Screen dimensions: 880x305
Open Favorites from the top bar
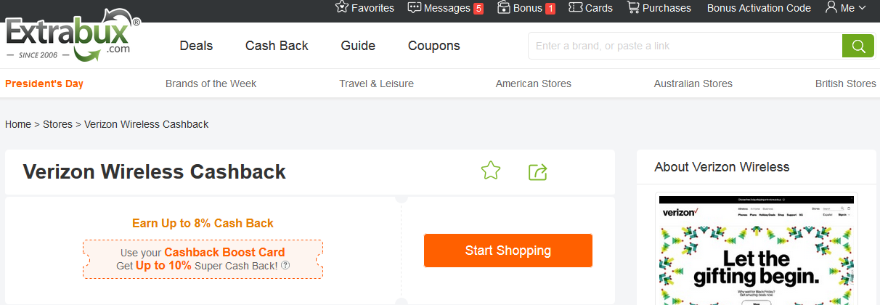[x=364, y=8]
